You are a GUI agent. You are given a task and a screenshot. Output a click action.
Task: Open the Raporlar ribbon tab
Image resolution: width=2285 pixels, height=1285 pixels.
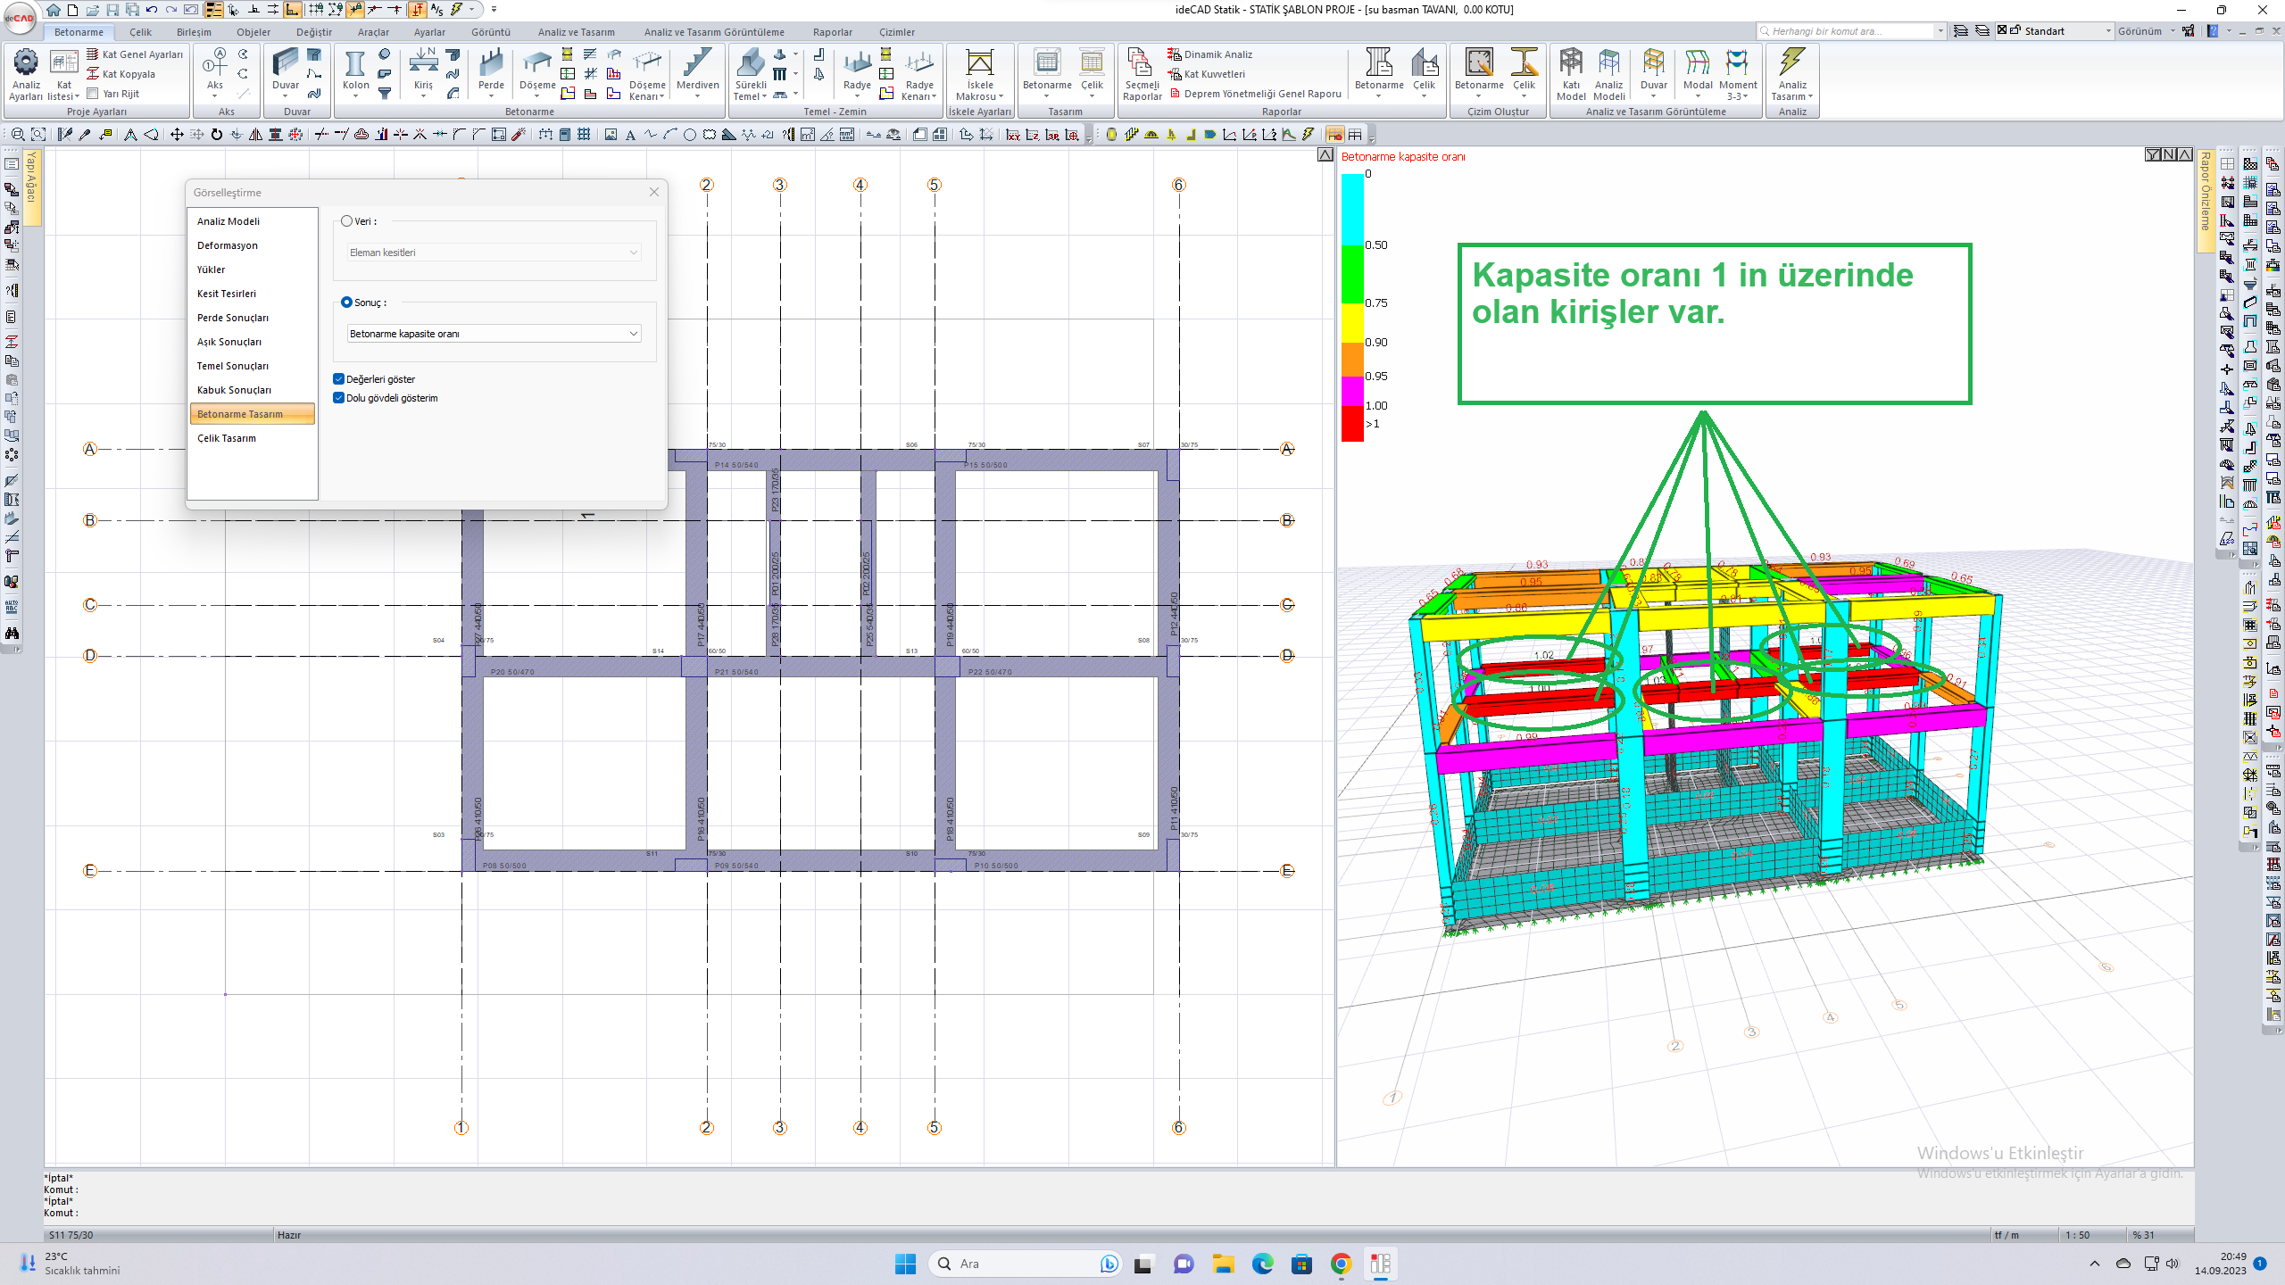(832, 32)
